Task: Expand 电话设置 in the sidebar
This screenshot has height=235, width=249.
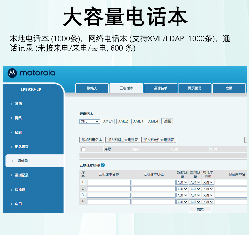Action: coord(21,147)
